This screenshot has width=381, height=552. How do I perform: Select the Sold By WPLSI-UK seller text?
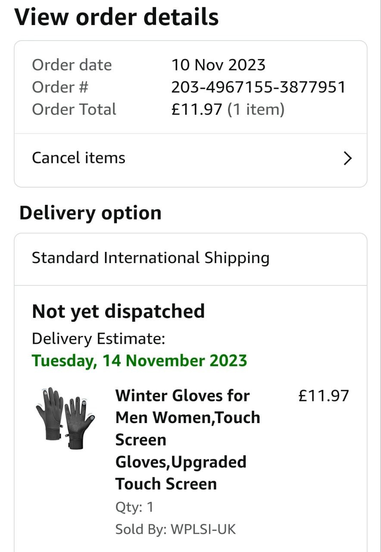[x=175, y=529]
